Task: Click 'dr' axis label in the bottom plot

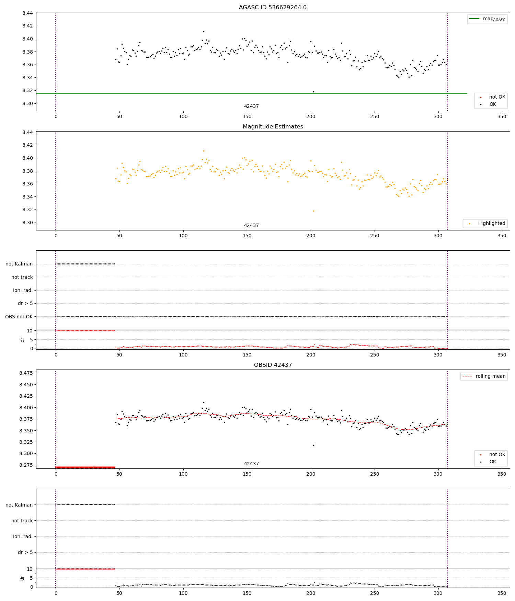Action: [x=22, y=578]
